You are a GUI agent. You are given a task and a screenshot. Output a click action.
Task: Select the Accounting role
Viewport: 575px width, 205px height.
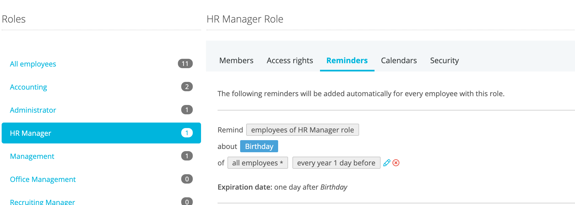click(28, 87)
